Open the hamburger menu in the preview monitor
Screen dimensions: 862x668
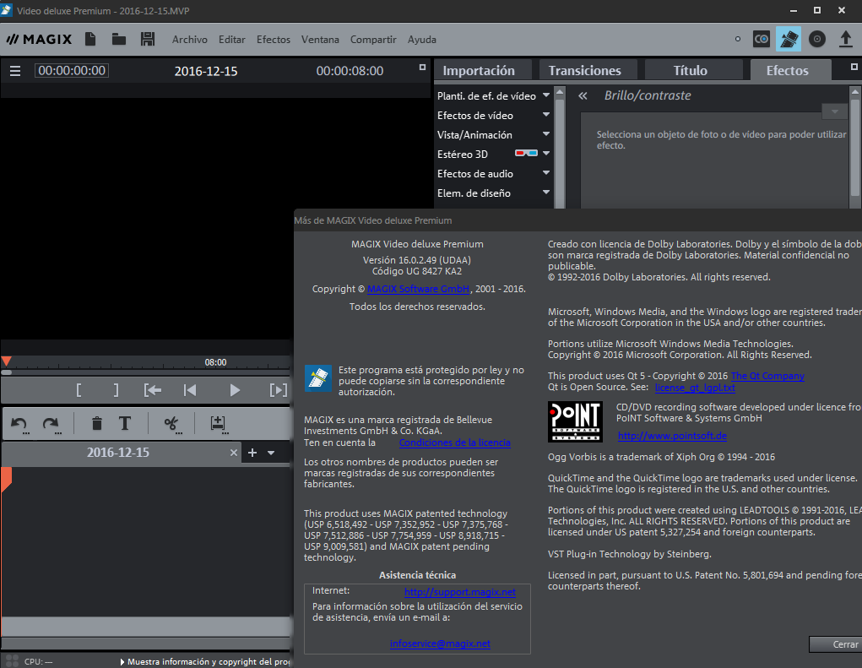pyautogui.click(x=15, y=71)
